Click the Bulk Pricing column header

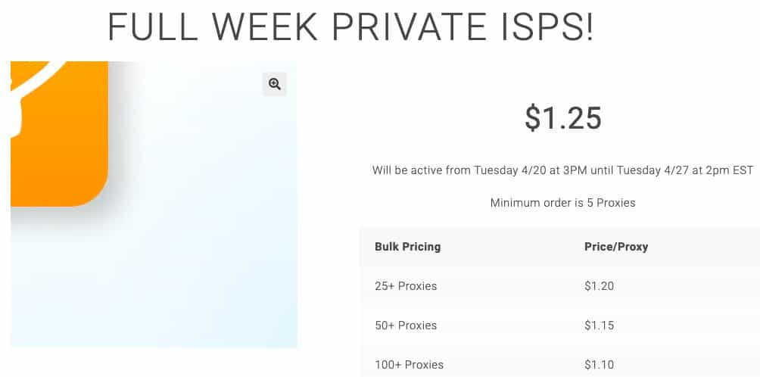point(407,247)
